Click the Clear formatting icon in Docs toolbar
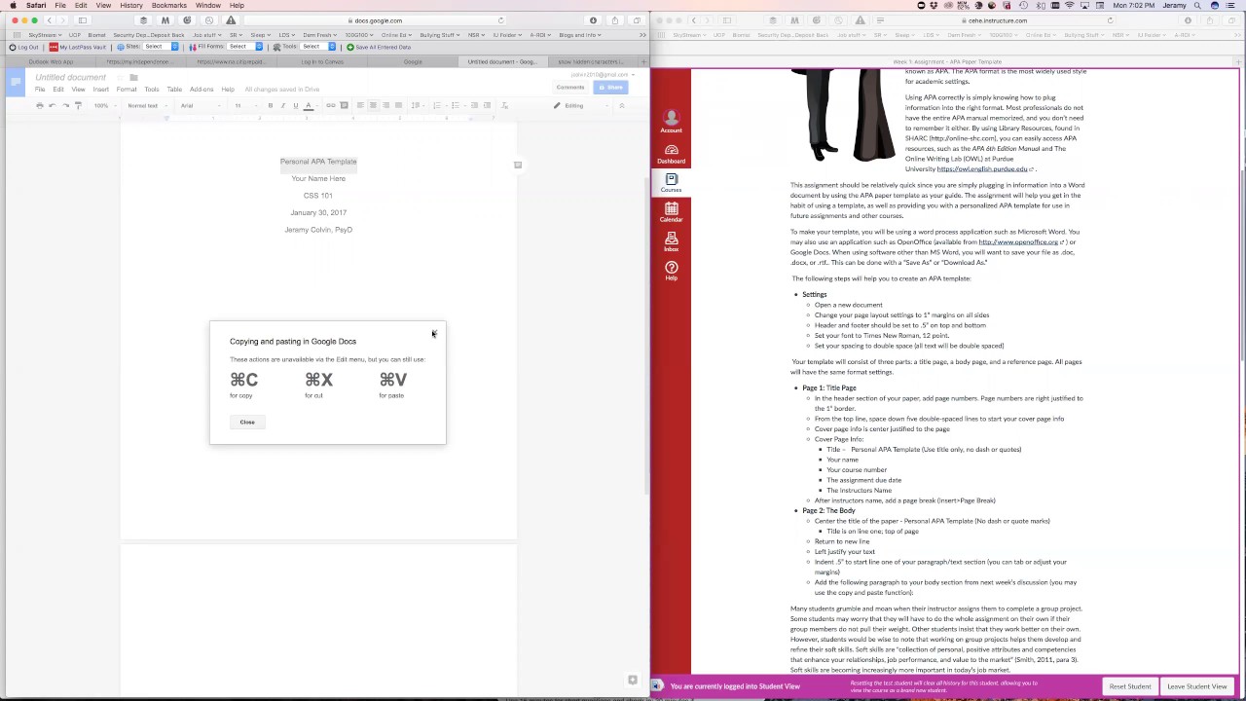Image resolution: width=1246 pixels, height=701 pixels. [x=504, y=105]
